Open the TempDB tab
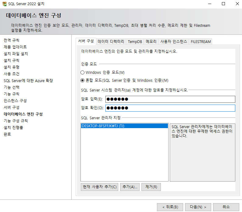242x212 pixels. click(135, 42)
